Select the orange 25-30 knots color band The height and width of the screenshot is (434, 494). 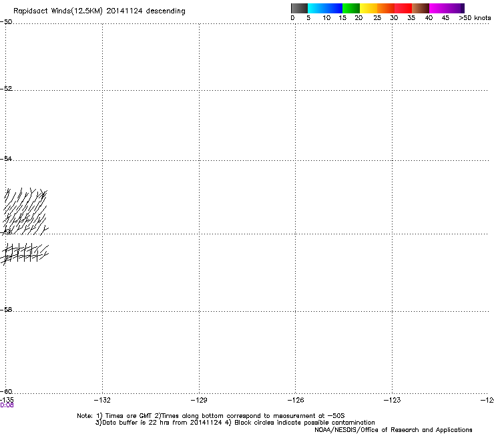click(x=386, y=8)
